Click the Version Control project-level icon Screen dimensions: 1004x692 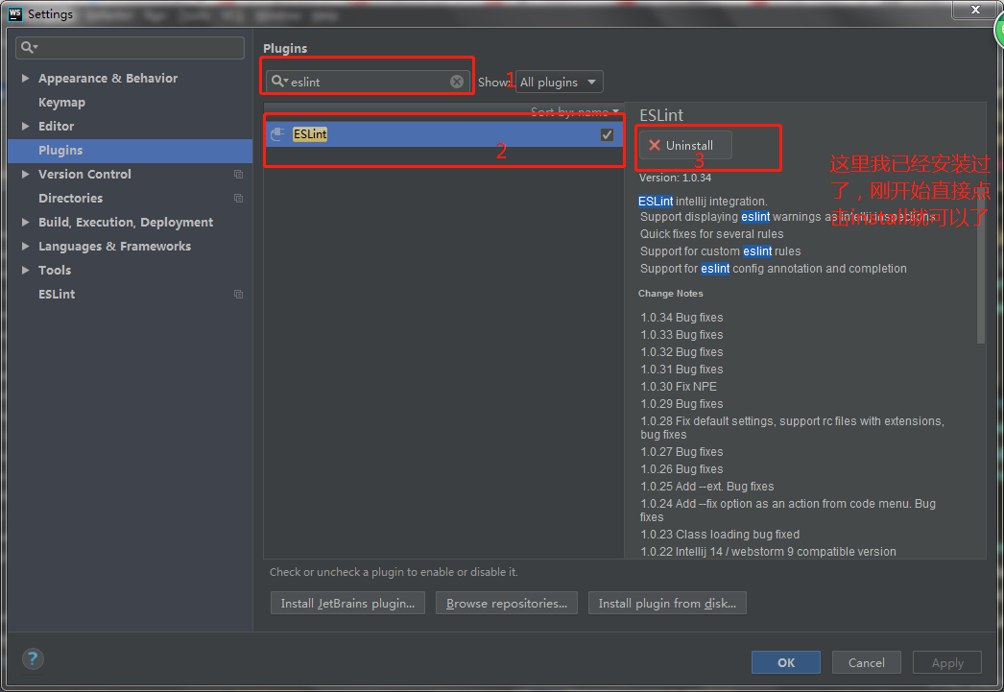[x=238, y=174]
